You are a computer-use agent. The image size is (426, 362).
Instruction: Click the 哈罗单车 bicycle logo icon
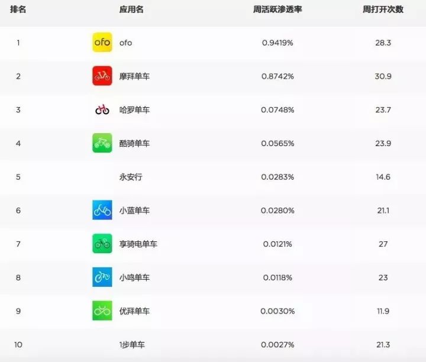pos(102,109)
